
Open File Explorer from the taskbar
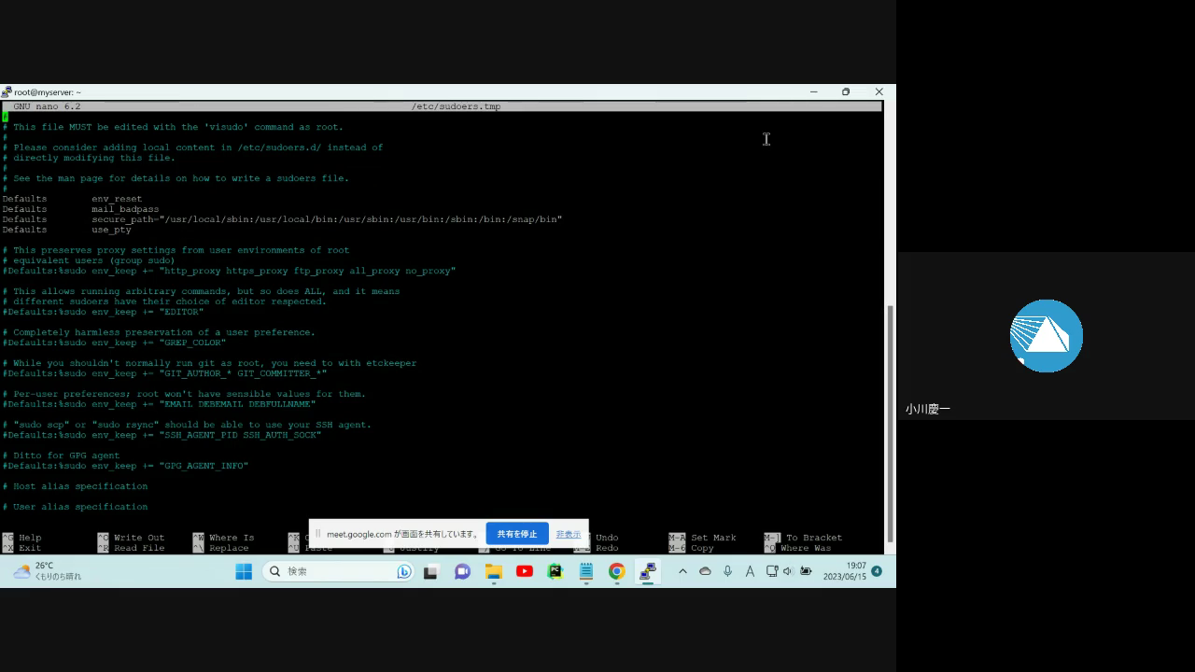(493, 571)
